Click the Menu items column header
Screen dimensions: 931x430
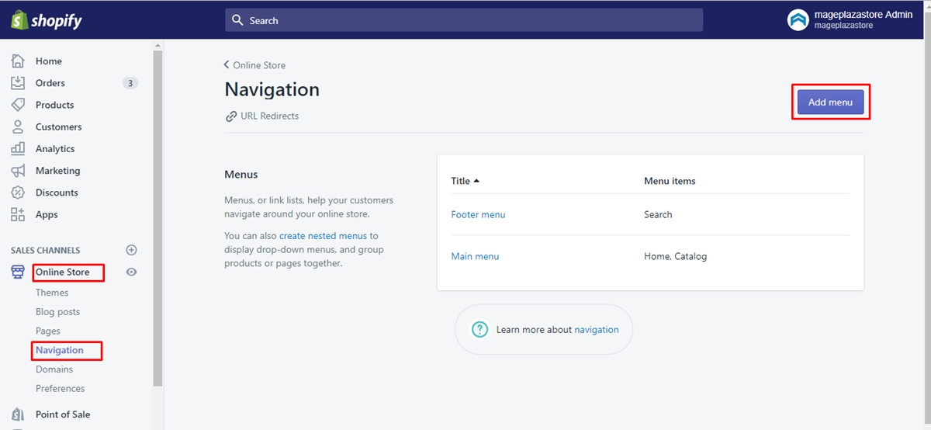670,181
